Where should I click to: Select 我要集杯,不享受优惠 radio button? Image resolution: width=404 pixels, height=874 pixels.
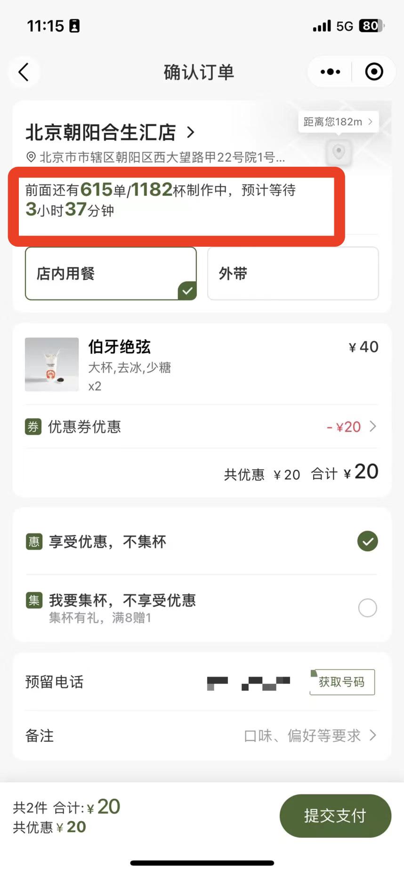[x=368, y=607]
